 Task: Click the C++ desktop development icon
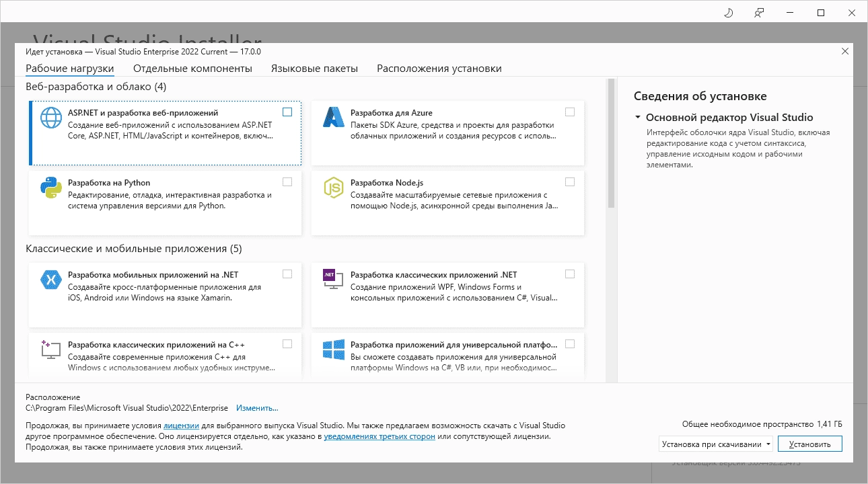point(51,350)
